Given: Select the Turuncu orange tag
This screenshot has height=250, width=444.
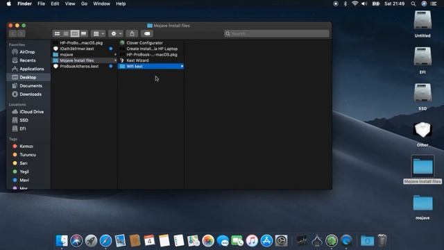Looking at the screenshot, I should pos(28,155).
